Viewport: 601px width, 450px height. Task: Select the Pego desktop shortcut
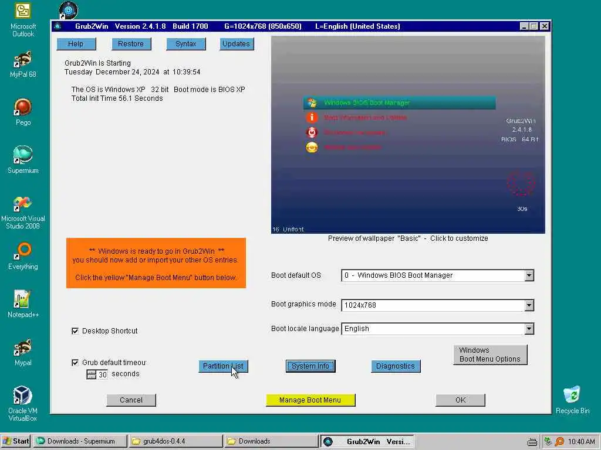tap(23, 112)
